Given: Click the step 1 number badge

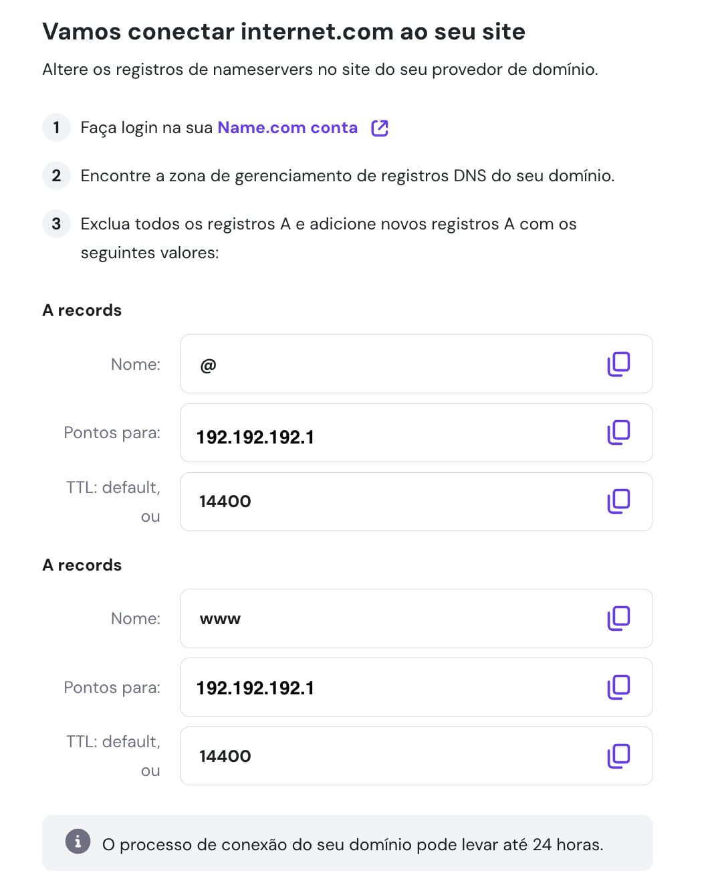Looking at the screenshot, I should click(x=56, y=127).
